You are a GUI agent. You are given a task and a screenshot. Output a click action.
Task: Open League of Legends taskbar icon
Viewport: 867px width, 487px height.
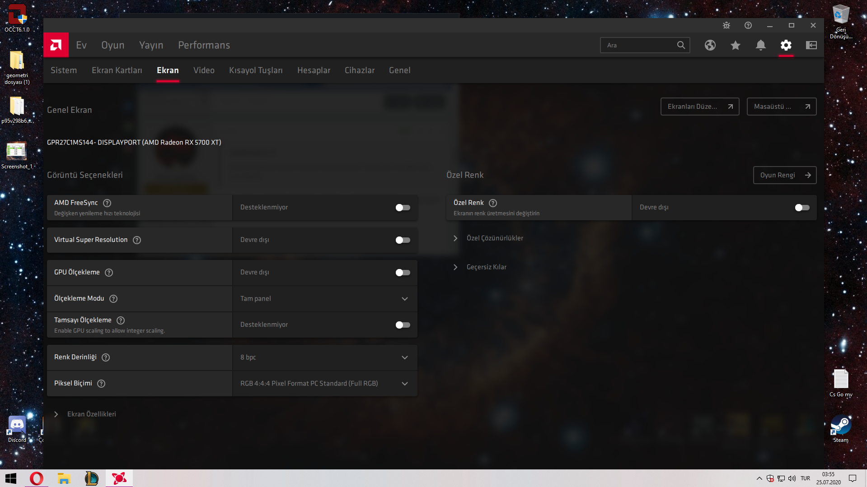click(91, 478)
